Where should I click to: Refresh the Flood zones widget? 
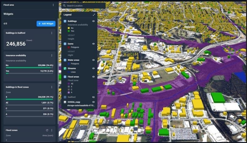pyautogui.click(x=47, y=130)
